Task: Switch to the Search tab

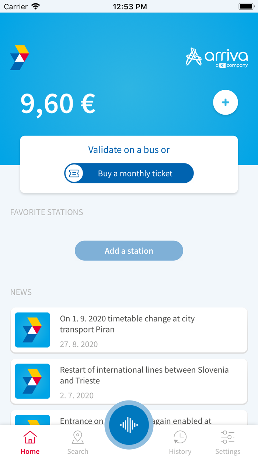Action: (78, 442)
